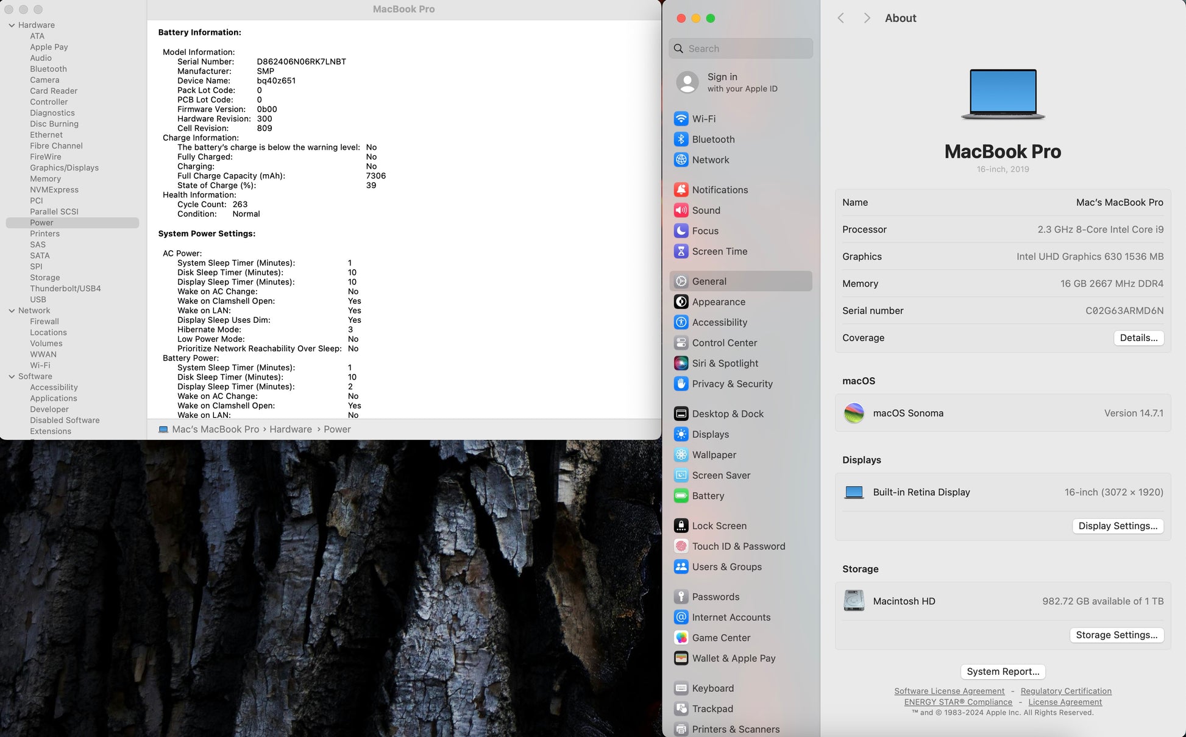Open Touch ID & Password fingerprint icon

tap(681, 546)
